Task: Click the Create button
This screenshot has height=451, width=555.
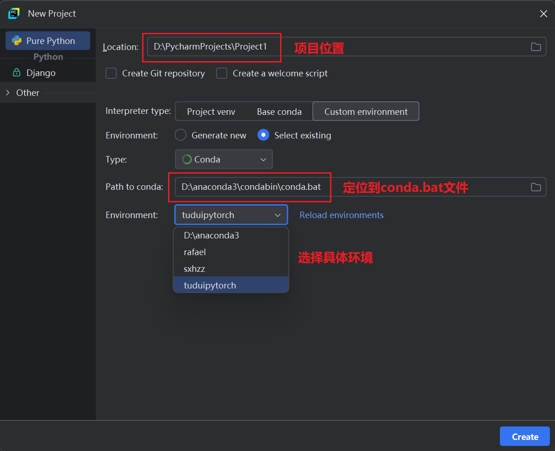Action: (x=524, y=437)
